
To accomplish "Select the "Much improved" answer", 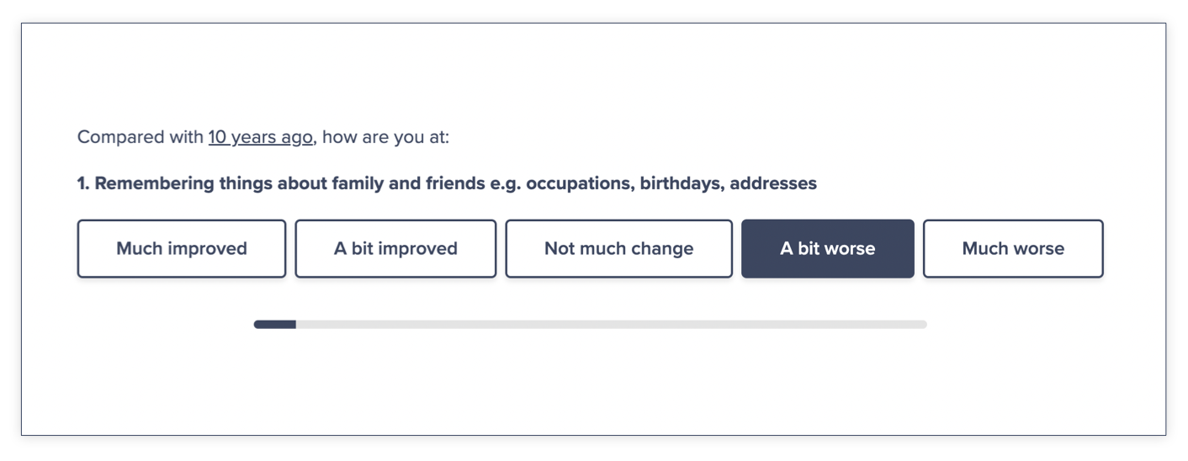I will [182, 249].
